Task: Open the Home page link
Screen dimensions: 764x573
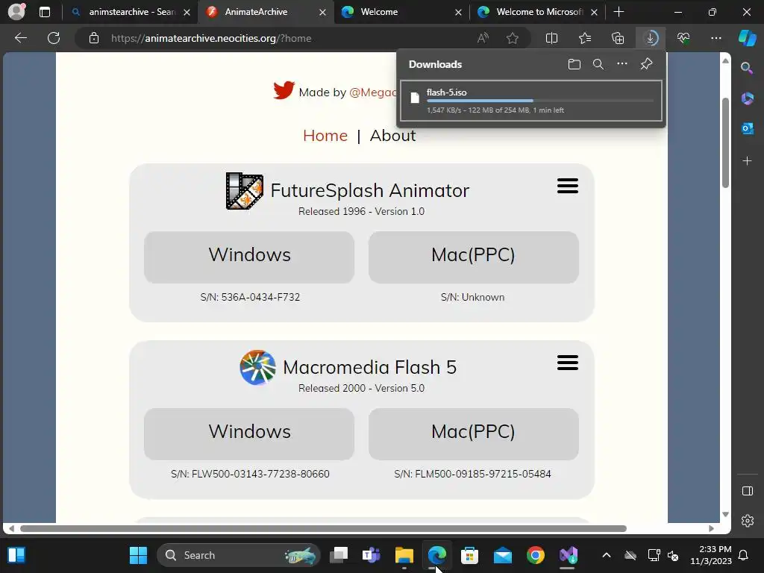Action: click(325, 136)
